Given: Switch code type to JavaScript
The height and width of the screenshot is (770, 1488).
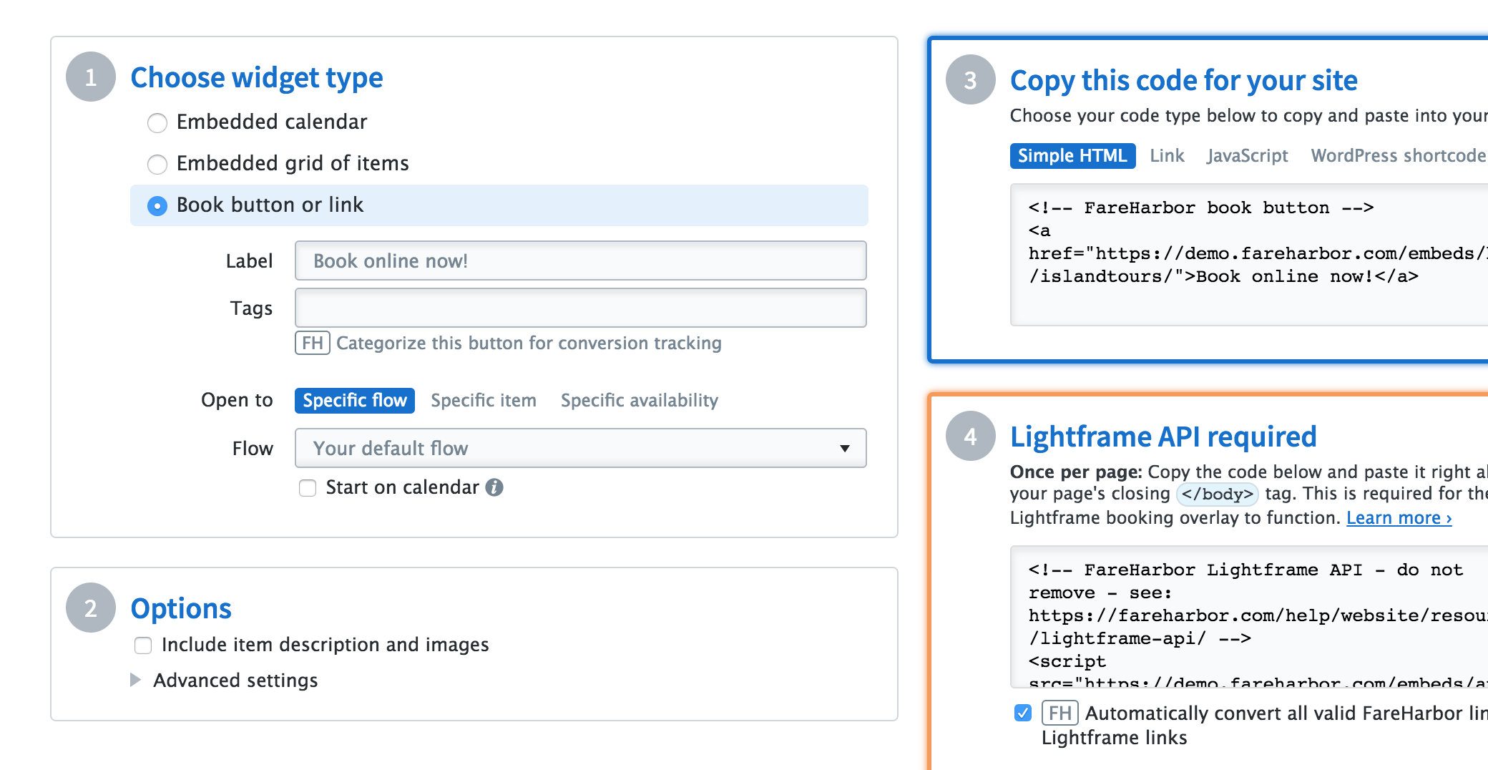Looking at the screenshot, I should [x=1247, y=155].
